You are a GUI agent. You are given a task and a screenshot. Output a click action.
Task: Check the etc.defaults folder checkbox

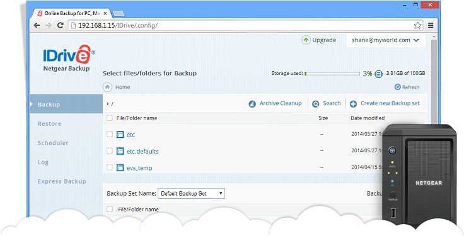pos(110,150)
